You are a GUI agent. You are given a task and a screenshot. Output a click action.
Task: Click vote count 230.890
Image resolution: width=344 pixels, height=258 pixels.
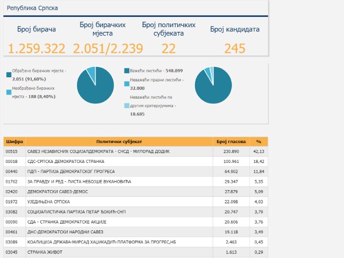click(231, 151)
